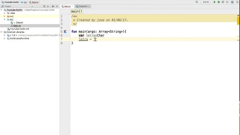Expand the KotlinJavaRuntime library node
This screenshot has width=240, height=135.
[4, 38]
